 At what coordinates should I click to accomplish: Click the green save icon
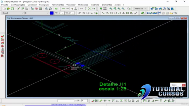coord(12,9)
